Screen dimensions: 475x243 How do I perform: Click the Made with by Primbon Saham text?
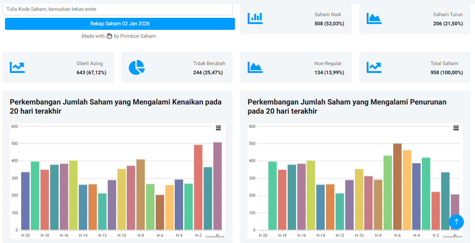pyautogui.click(x=119, y=36)
